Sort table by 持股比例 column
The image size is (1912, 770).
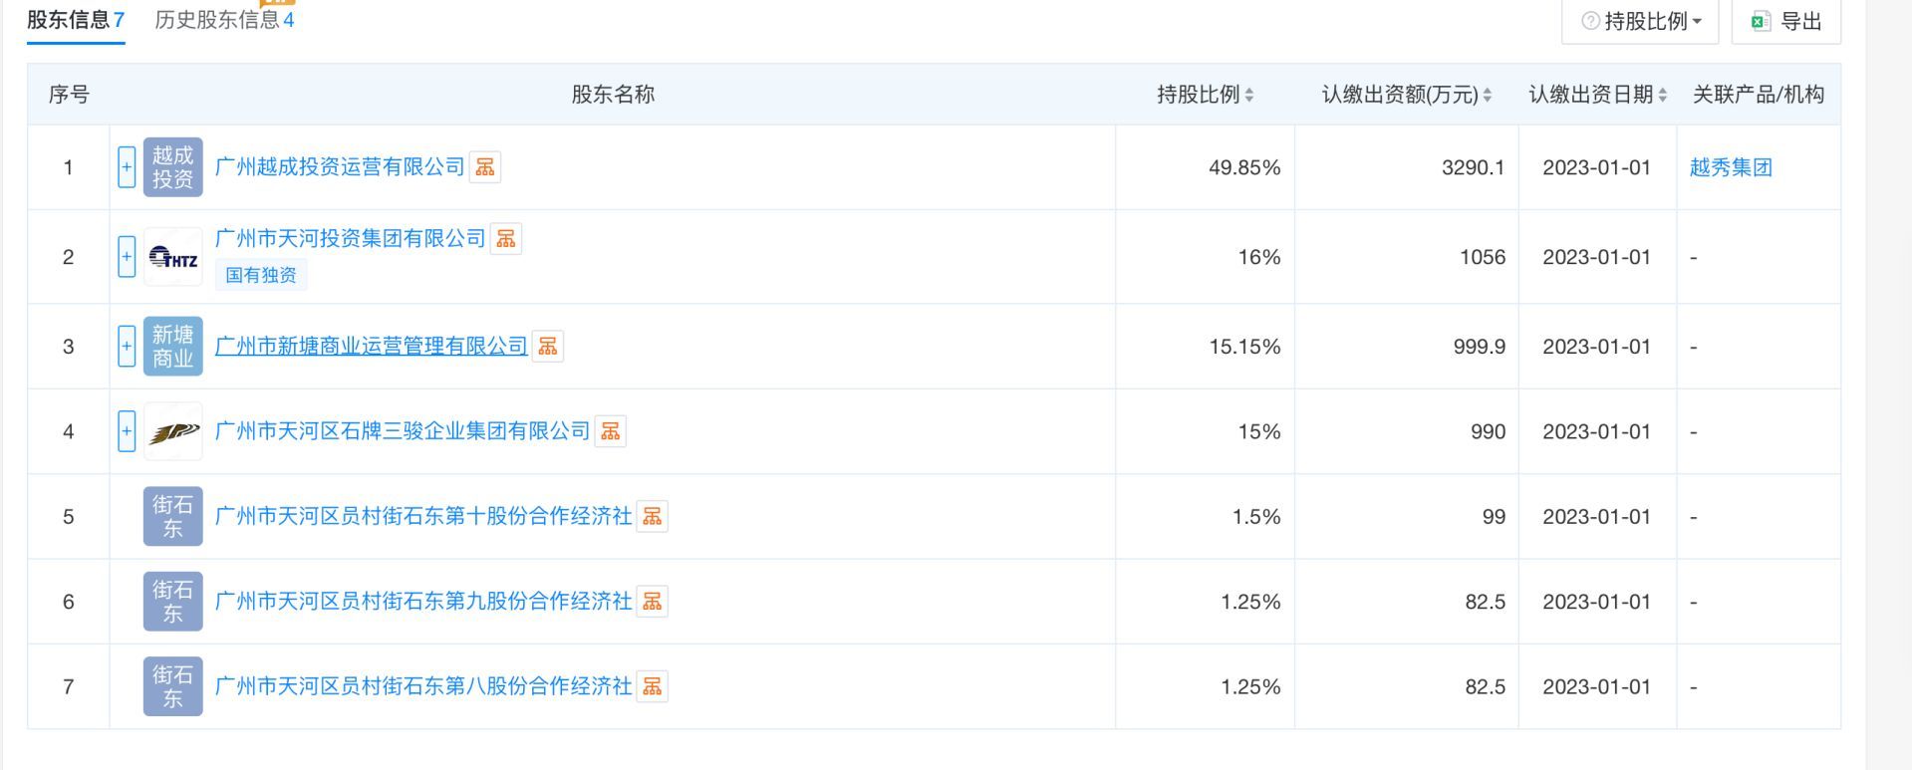1249,95
